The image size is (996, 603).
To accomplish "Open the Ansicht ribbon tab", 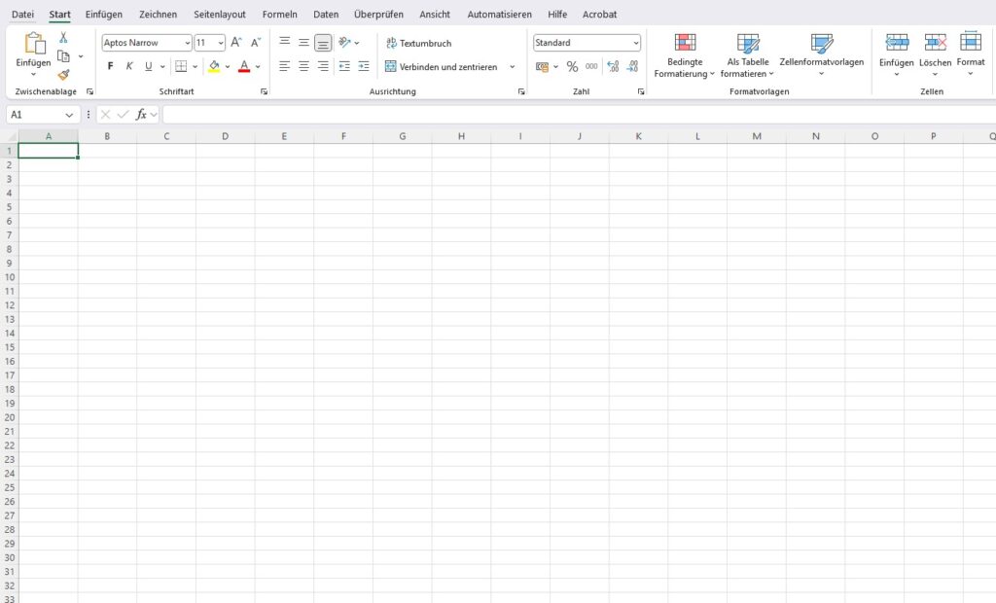I will 435,14.
